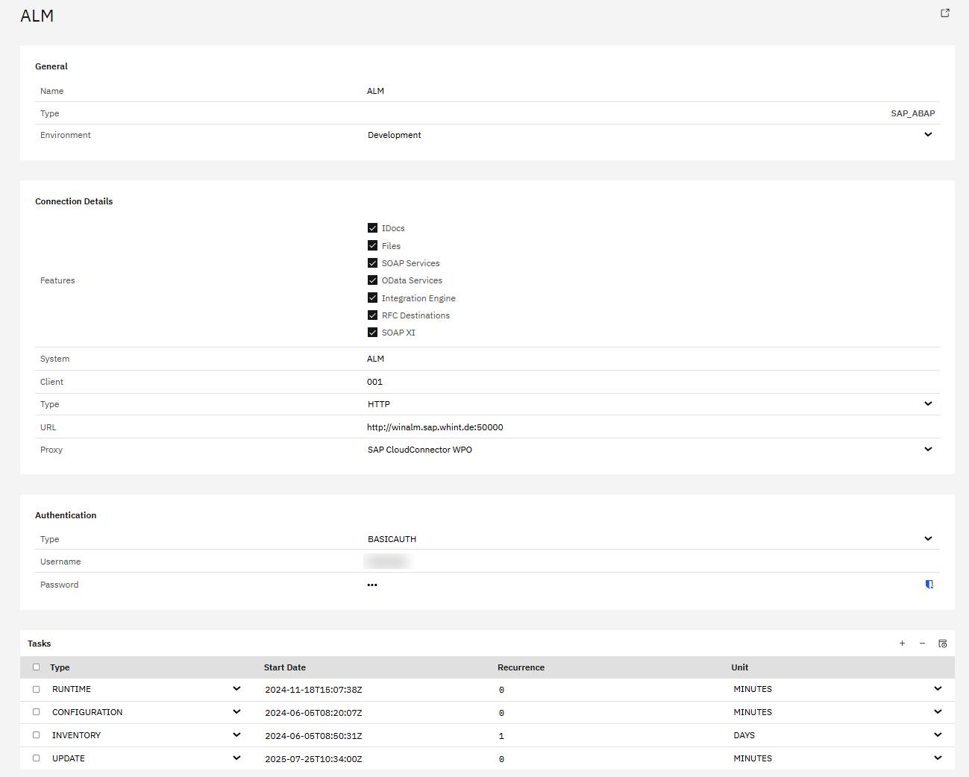Open the Proxy SAP CloudConnector dropdown

coord(928,450)
